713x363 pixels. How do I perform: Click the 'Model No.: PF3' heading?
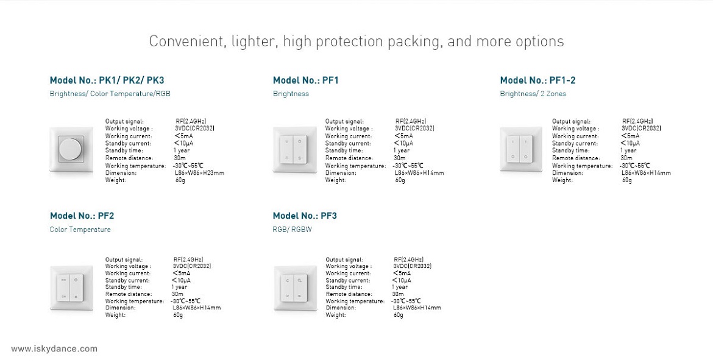pyautogui.click(x=305, y=216)
